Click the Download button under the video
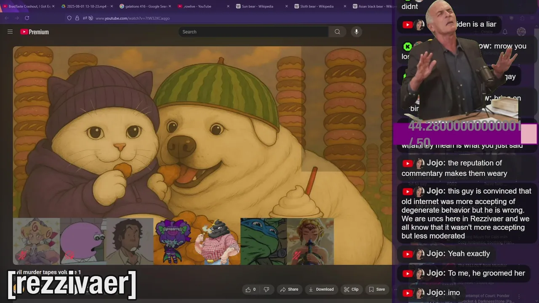Screen dimensions: 539x303 321,289
